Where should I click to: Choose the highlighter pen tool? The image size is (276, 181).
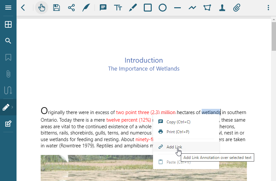(133, 8)
